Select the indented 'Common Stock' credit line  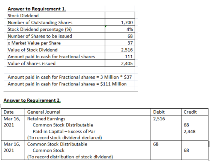pyautogui.click(x=48, y=150)
